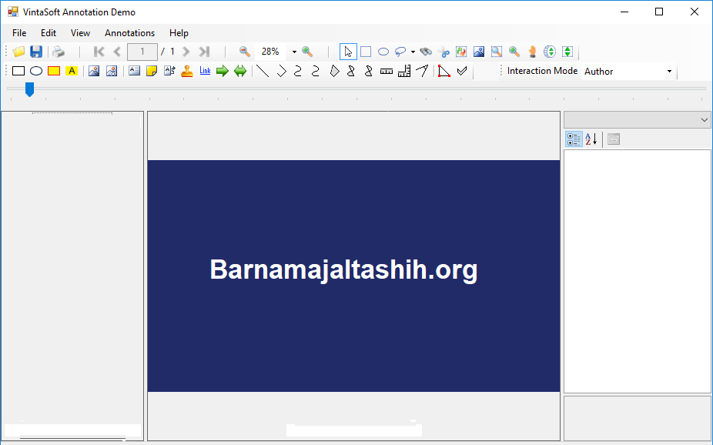Image resolution: width=713 pixels, height=445 pixels.
Task: Go to the next page
Action: [186, 52]
